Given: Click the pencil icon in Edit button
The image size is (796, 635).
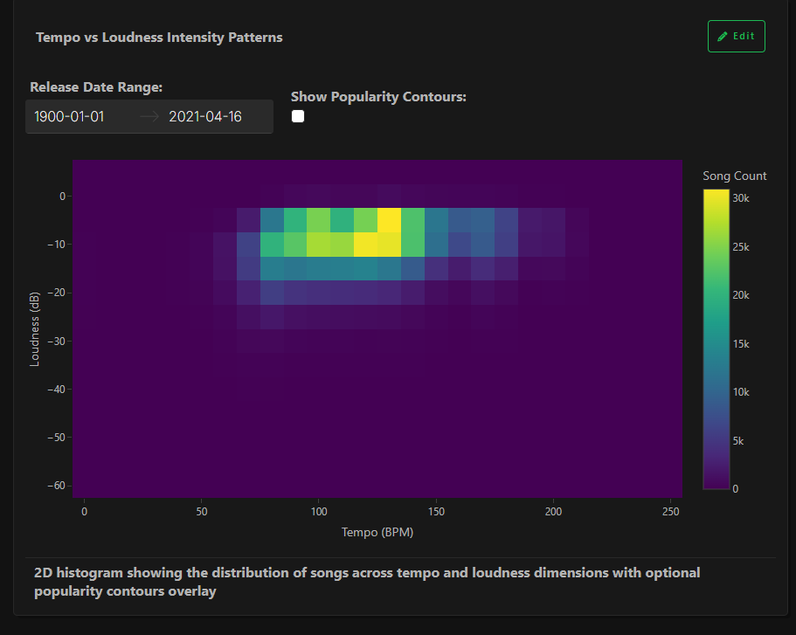Looking at the screenshot, I should click(x=722, y=37).
